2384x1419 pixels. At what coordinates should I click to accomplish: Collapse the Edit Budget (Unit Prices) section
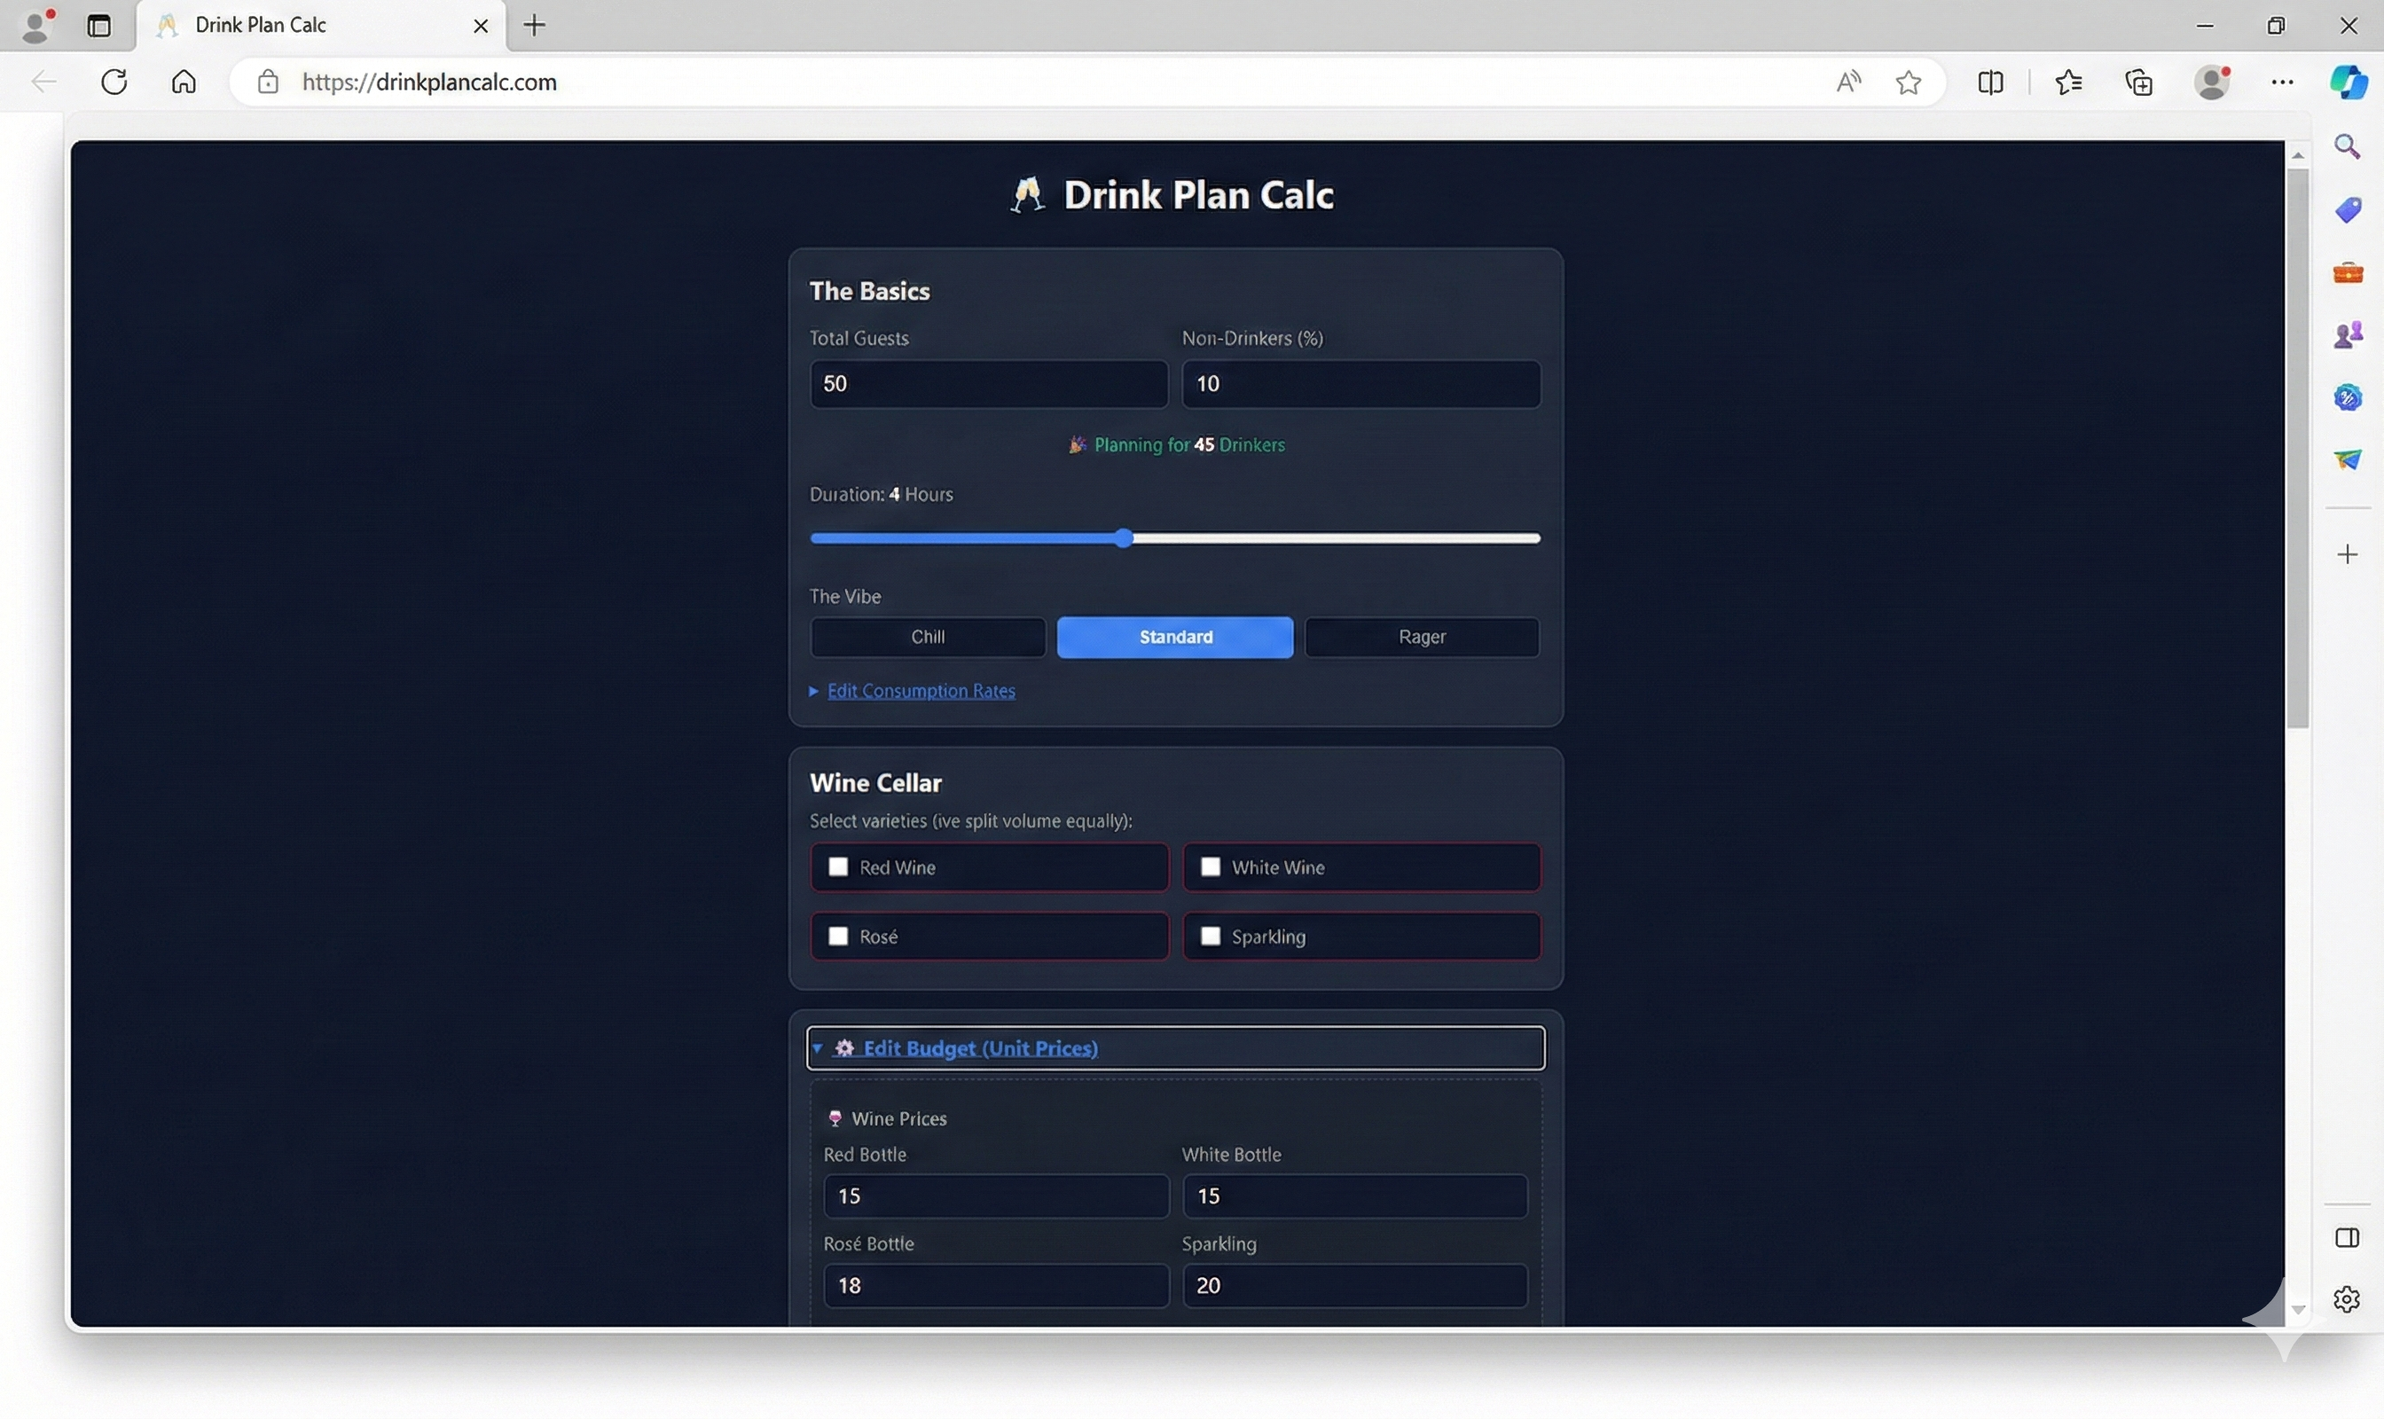pos(979,1047)
